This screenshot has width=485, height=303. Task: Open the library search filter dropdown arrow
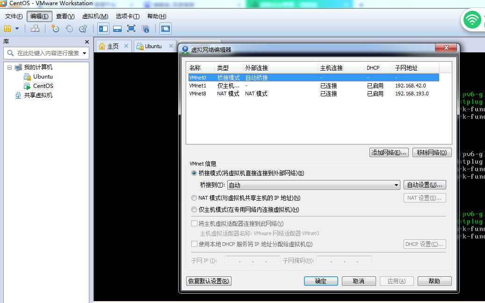point(85,53)
